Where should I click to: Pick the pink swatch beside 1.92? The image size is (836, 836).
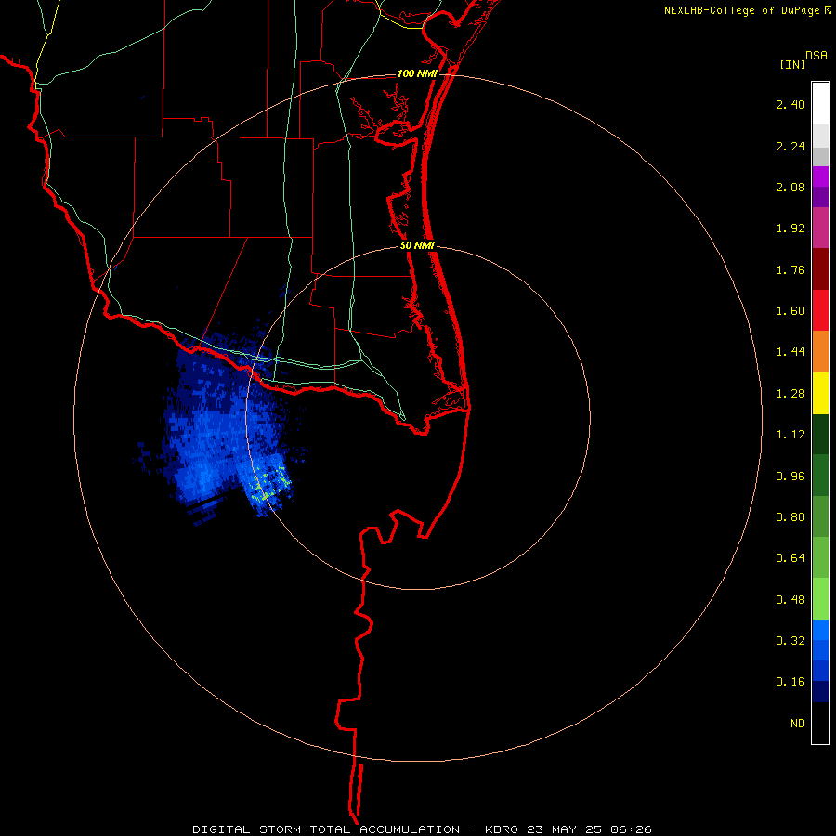coord(820,228)
